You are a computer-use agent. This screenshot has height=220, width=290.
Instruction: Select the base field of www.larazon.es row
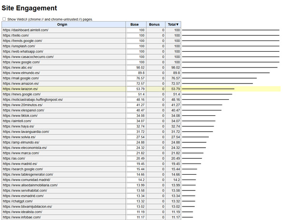point(136,89)
